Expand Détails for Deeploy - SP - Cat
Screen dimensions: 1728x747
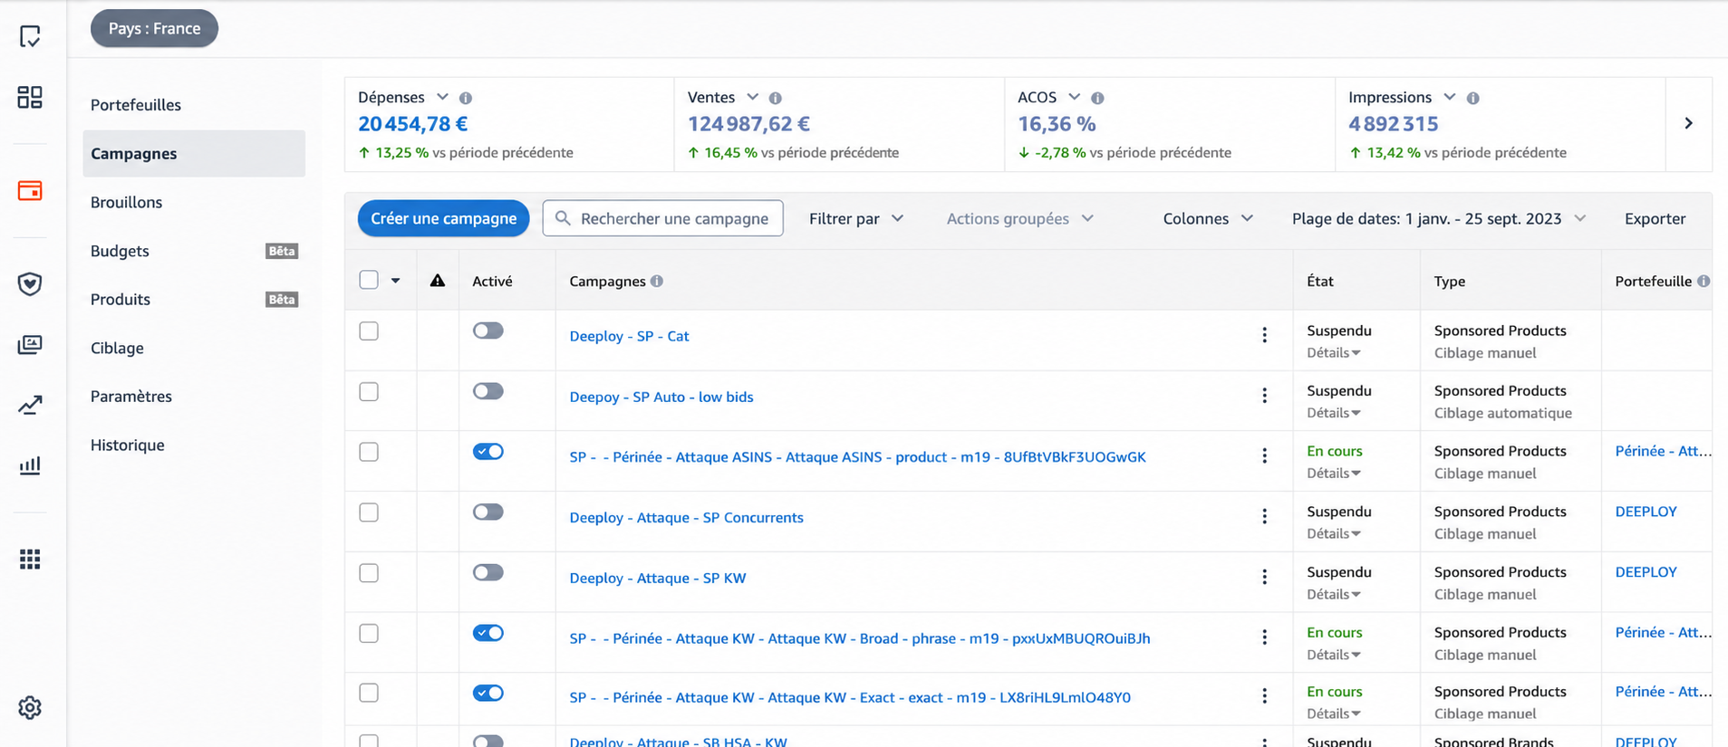click(x=1334, y=353)
